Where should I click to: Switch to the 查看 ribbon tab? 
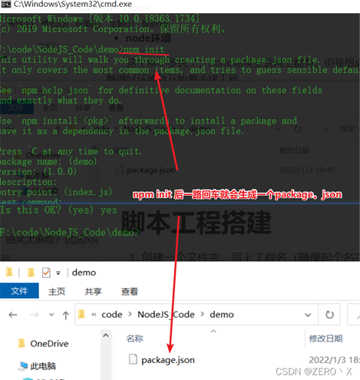point(130,291)
